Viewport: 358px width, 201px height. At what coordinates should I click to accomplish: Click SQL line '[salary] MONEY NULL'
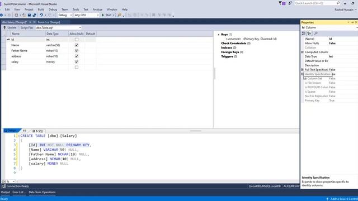tap(49, 164)
